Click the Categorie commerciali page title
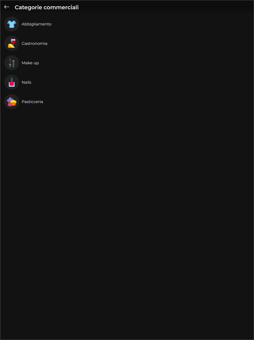The width and height of the screenshot is (254, 340). [47, 7]
